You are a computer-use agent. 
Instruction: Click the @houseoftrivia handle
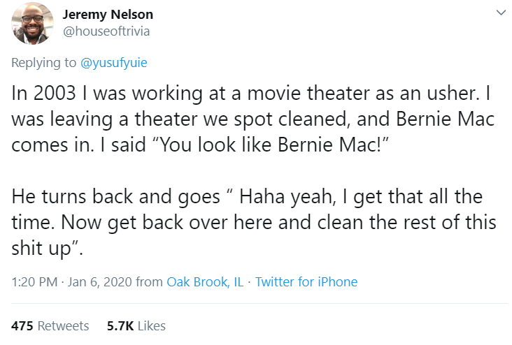(106, 31)
